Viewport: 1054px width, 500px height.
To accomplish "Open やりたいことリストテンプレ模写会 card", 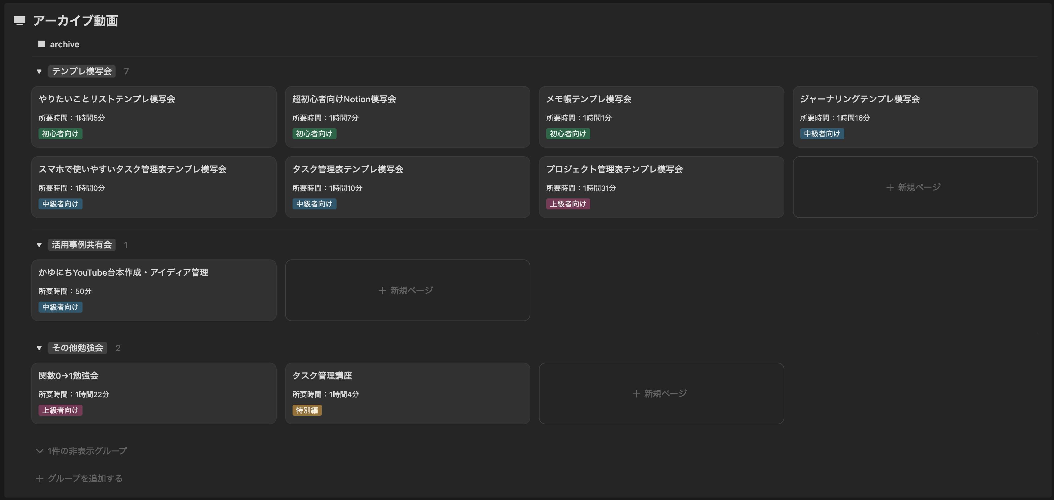I will (x=154, y=117).
